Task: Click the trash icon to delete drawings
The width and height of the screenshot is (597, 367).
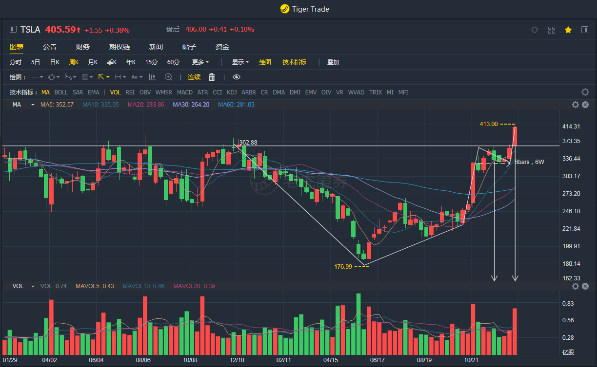Action: point(212,77)
